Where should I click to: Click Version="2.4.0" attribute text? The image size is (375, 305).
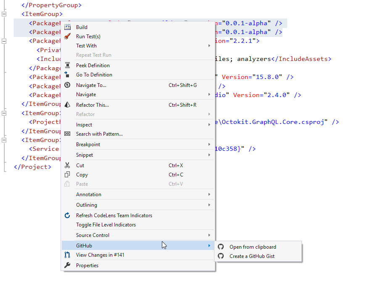[261, 95]
